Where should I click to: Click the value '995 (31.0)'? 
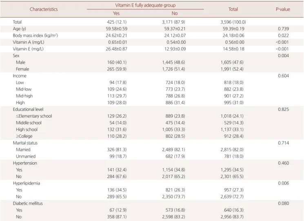234,103
